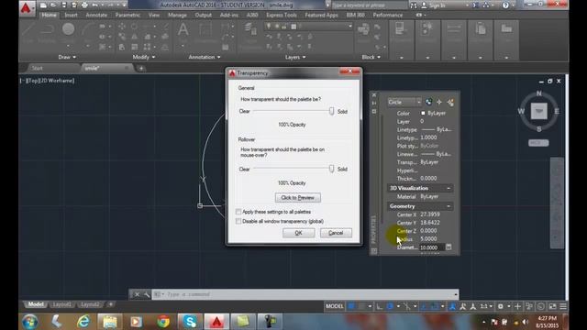Open the AutoCAD application menu button
The image size is (587, 330).
click(x=27, y=8)
